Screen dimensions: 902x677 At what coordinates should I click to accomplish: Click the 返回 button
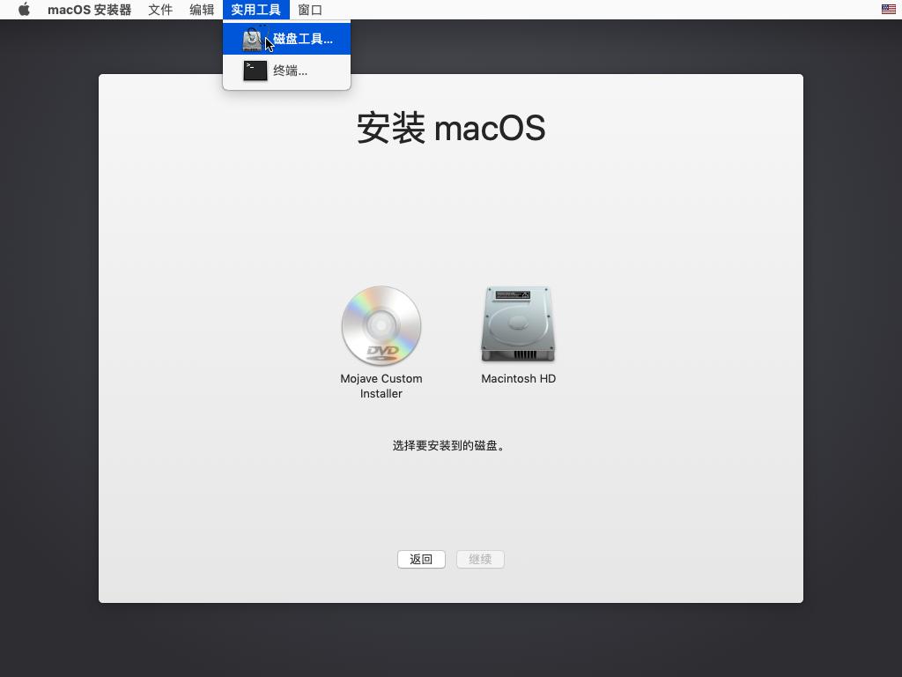pyautogui.click(x=421, y=559)
